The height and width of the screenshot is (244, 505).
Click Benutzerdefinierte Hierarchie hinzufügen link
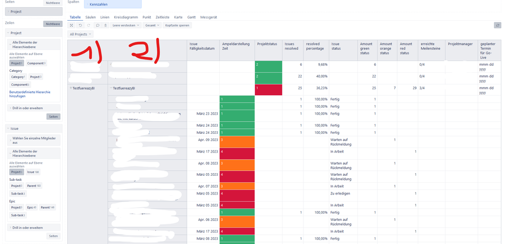click(30, 94)
